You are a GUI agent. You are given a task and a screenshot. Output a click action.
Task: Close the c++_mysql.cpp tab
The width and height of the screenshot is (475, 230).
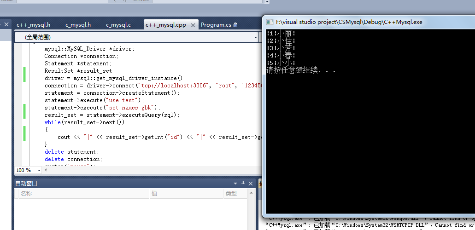192,25
